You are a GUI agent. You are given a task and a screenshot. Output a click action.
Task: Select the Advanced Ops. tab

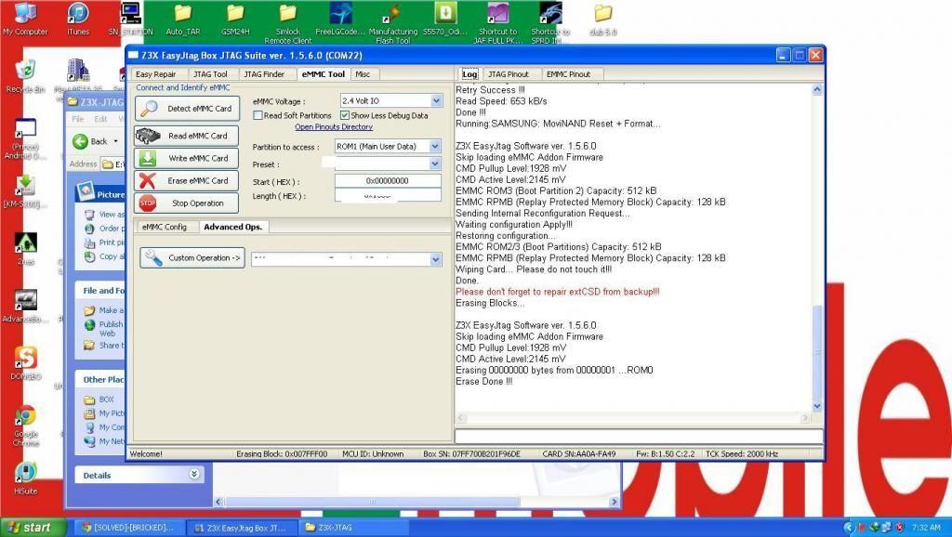pos(233,227)
